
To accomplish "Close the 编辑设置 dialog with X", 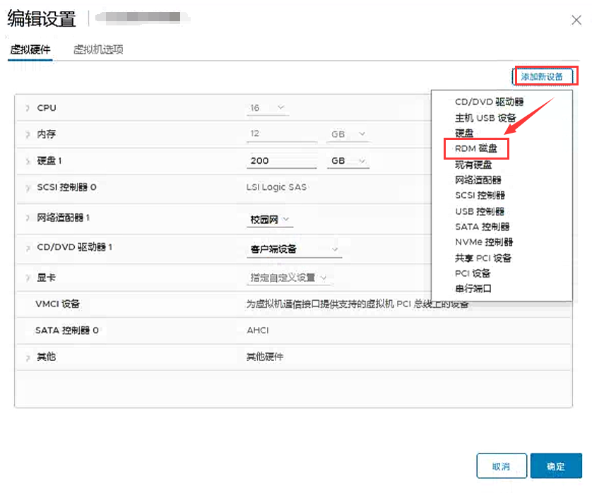I will pyautogui.click(x=576, y=20).
